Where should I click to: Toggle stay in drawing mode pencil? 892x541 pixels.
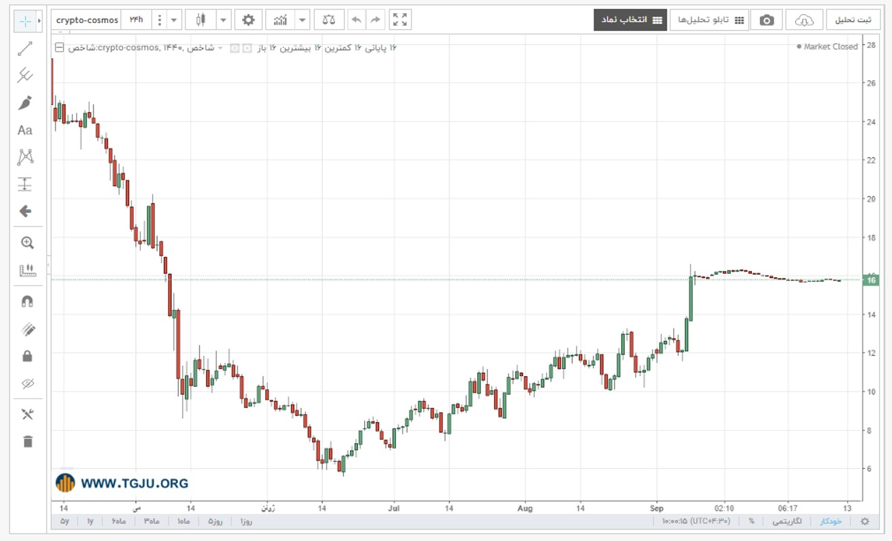(x=27, y=329)
